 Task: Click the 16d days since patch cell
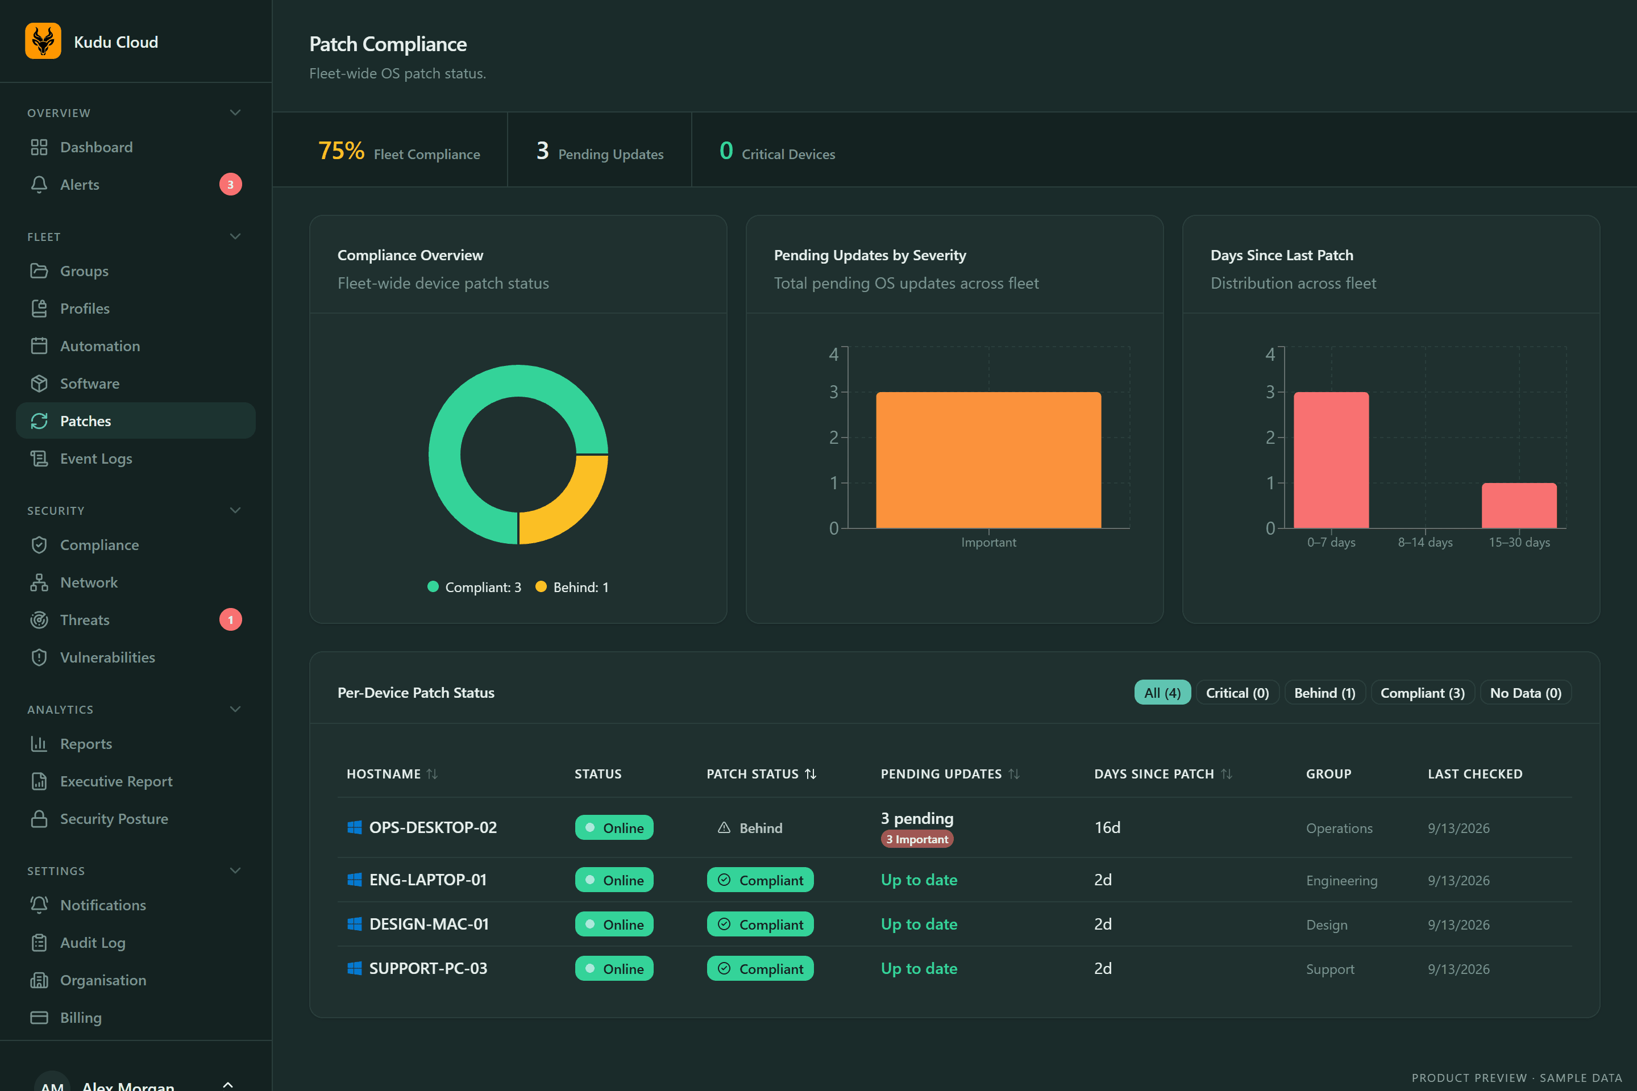(x=1107, y=827)
